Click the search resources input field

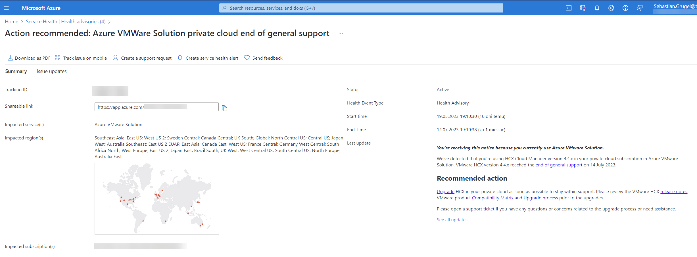(x=361, y=8)
